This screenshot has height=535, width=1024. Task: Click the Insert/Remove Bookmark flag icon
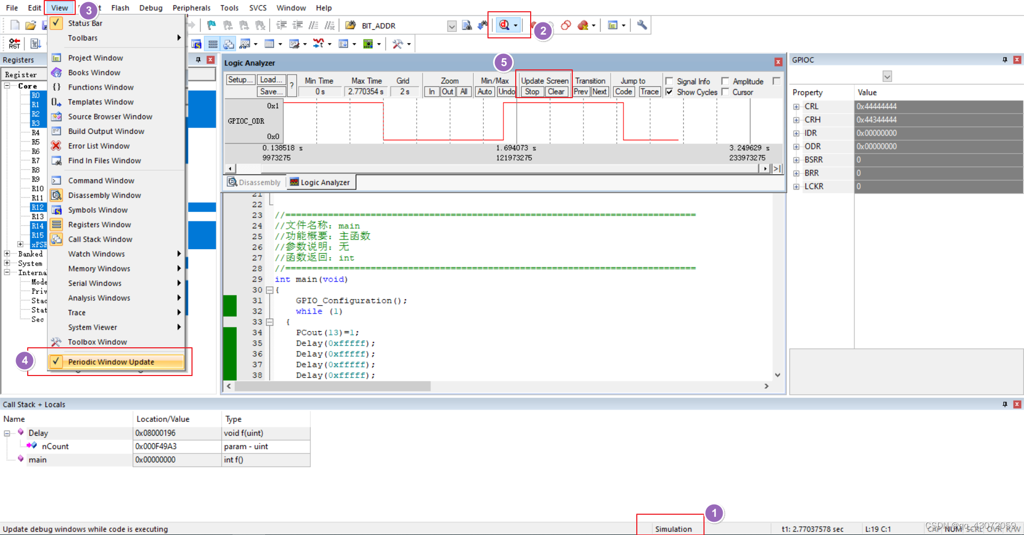(211, 25)
